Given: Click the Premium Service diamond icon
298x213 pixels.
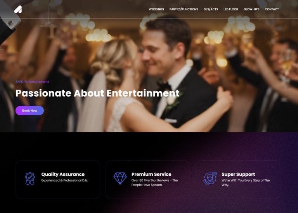Looking at the screenshot, I should 120,178.
